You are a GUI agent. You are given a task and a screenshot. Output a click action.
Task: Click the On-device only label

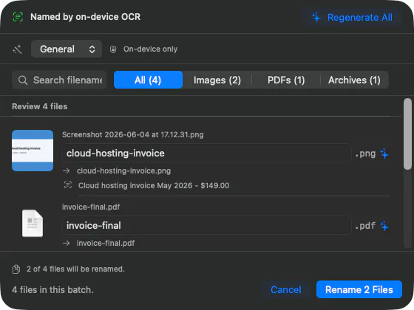point(150,49)
